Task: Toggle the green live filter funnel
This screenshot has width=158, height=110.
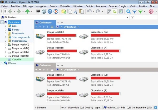Action: pyautogui.click(x=141, y=11)
